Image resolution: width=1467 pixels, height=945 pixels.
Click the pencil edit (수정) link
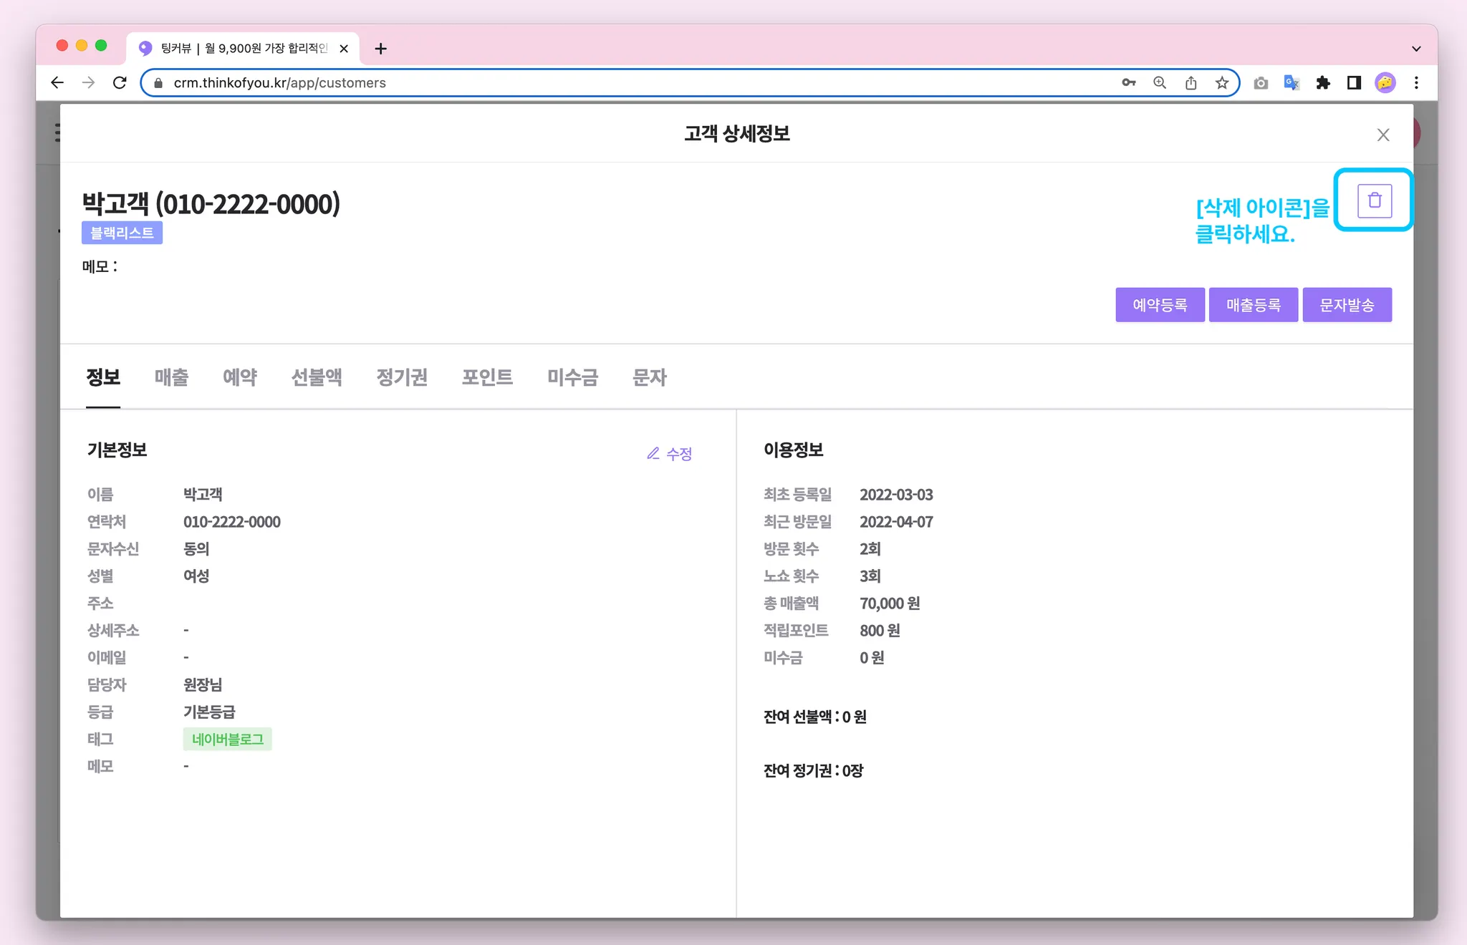tap(670, 453)
